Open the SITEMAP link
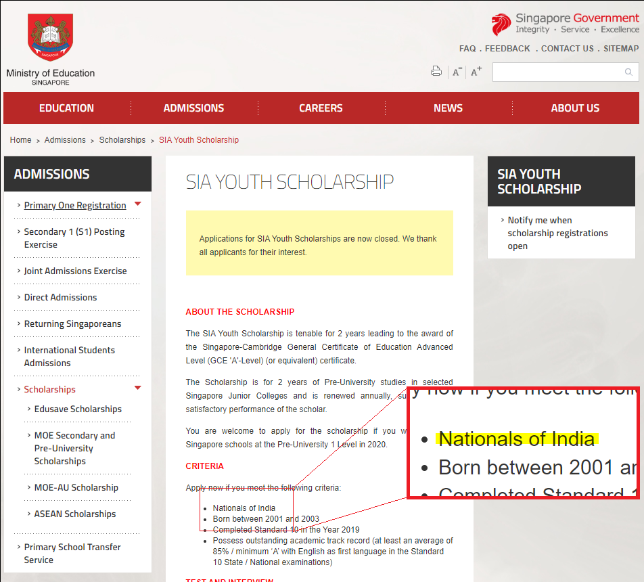Image resolution: width=644 pixels, height=582 pixels. [x=621, y=49]
